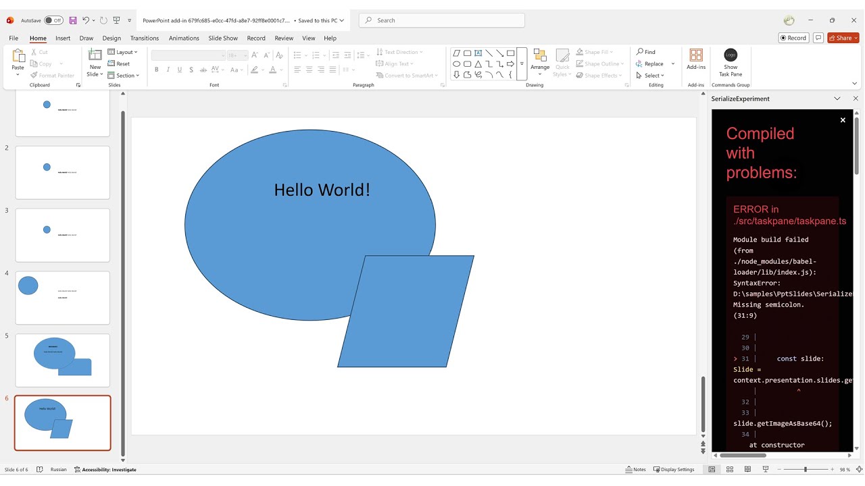Switch to Slide Sorter view in status bar
The image size is (865, 486).
pos(730,469)
